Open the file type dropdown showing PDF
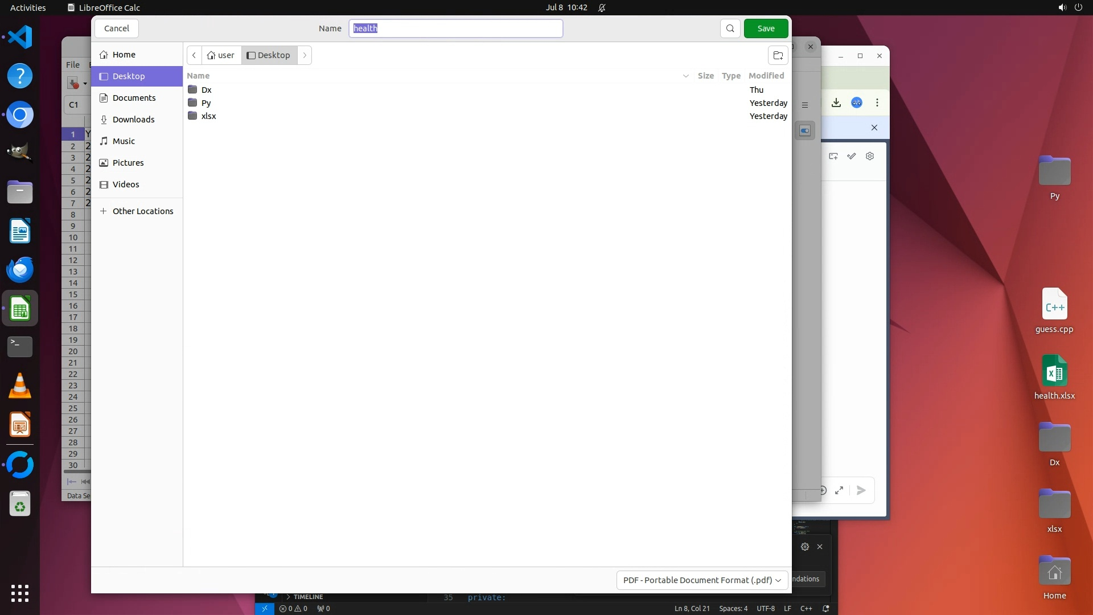This screenshot has height=615, width=1093. click(x=702, y=580)
